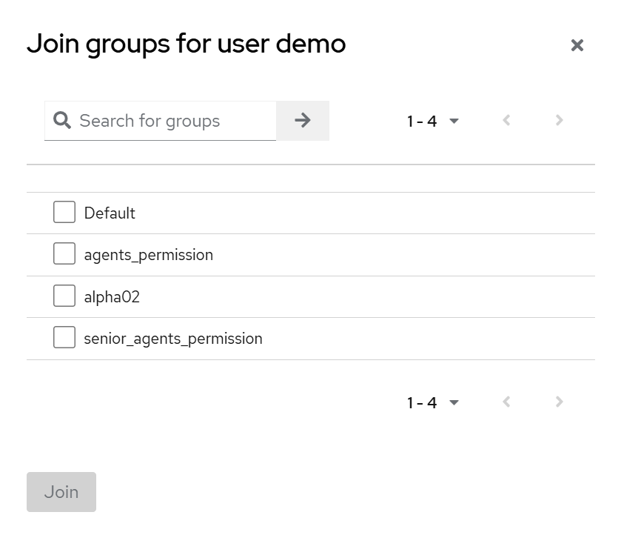
Task: Open the top '1 - 4' pagination dropdown
Action: (433, 121)
